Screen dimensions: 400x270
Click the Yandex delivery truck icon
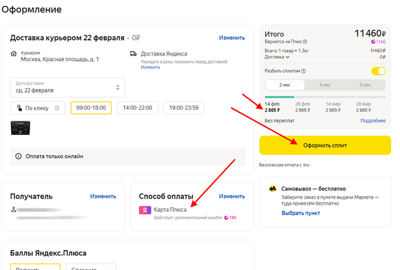[133, 53]
